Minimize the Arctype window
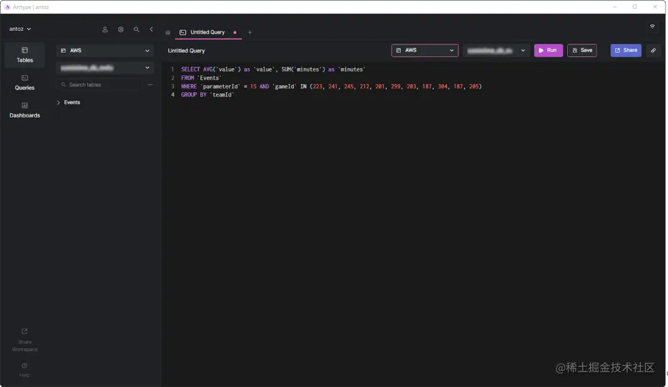 click(x=615, y=7)
